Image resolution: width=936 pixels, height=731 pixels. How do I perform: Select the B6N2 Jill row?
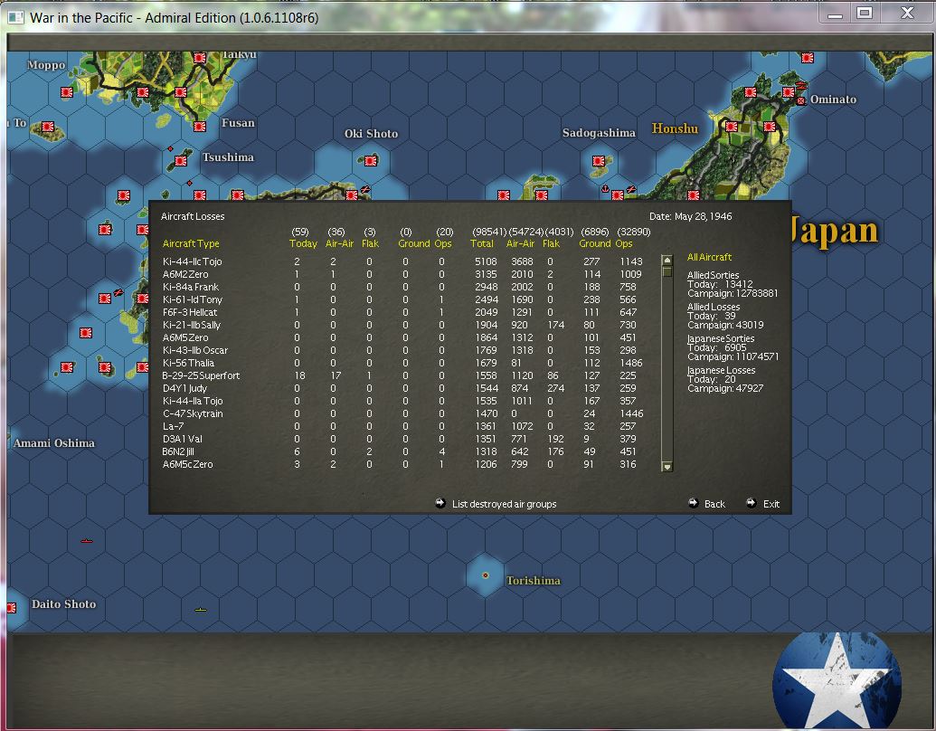tap(403, 451)
